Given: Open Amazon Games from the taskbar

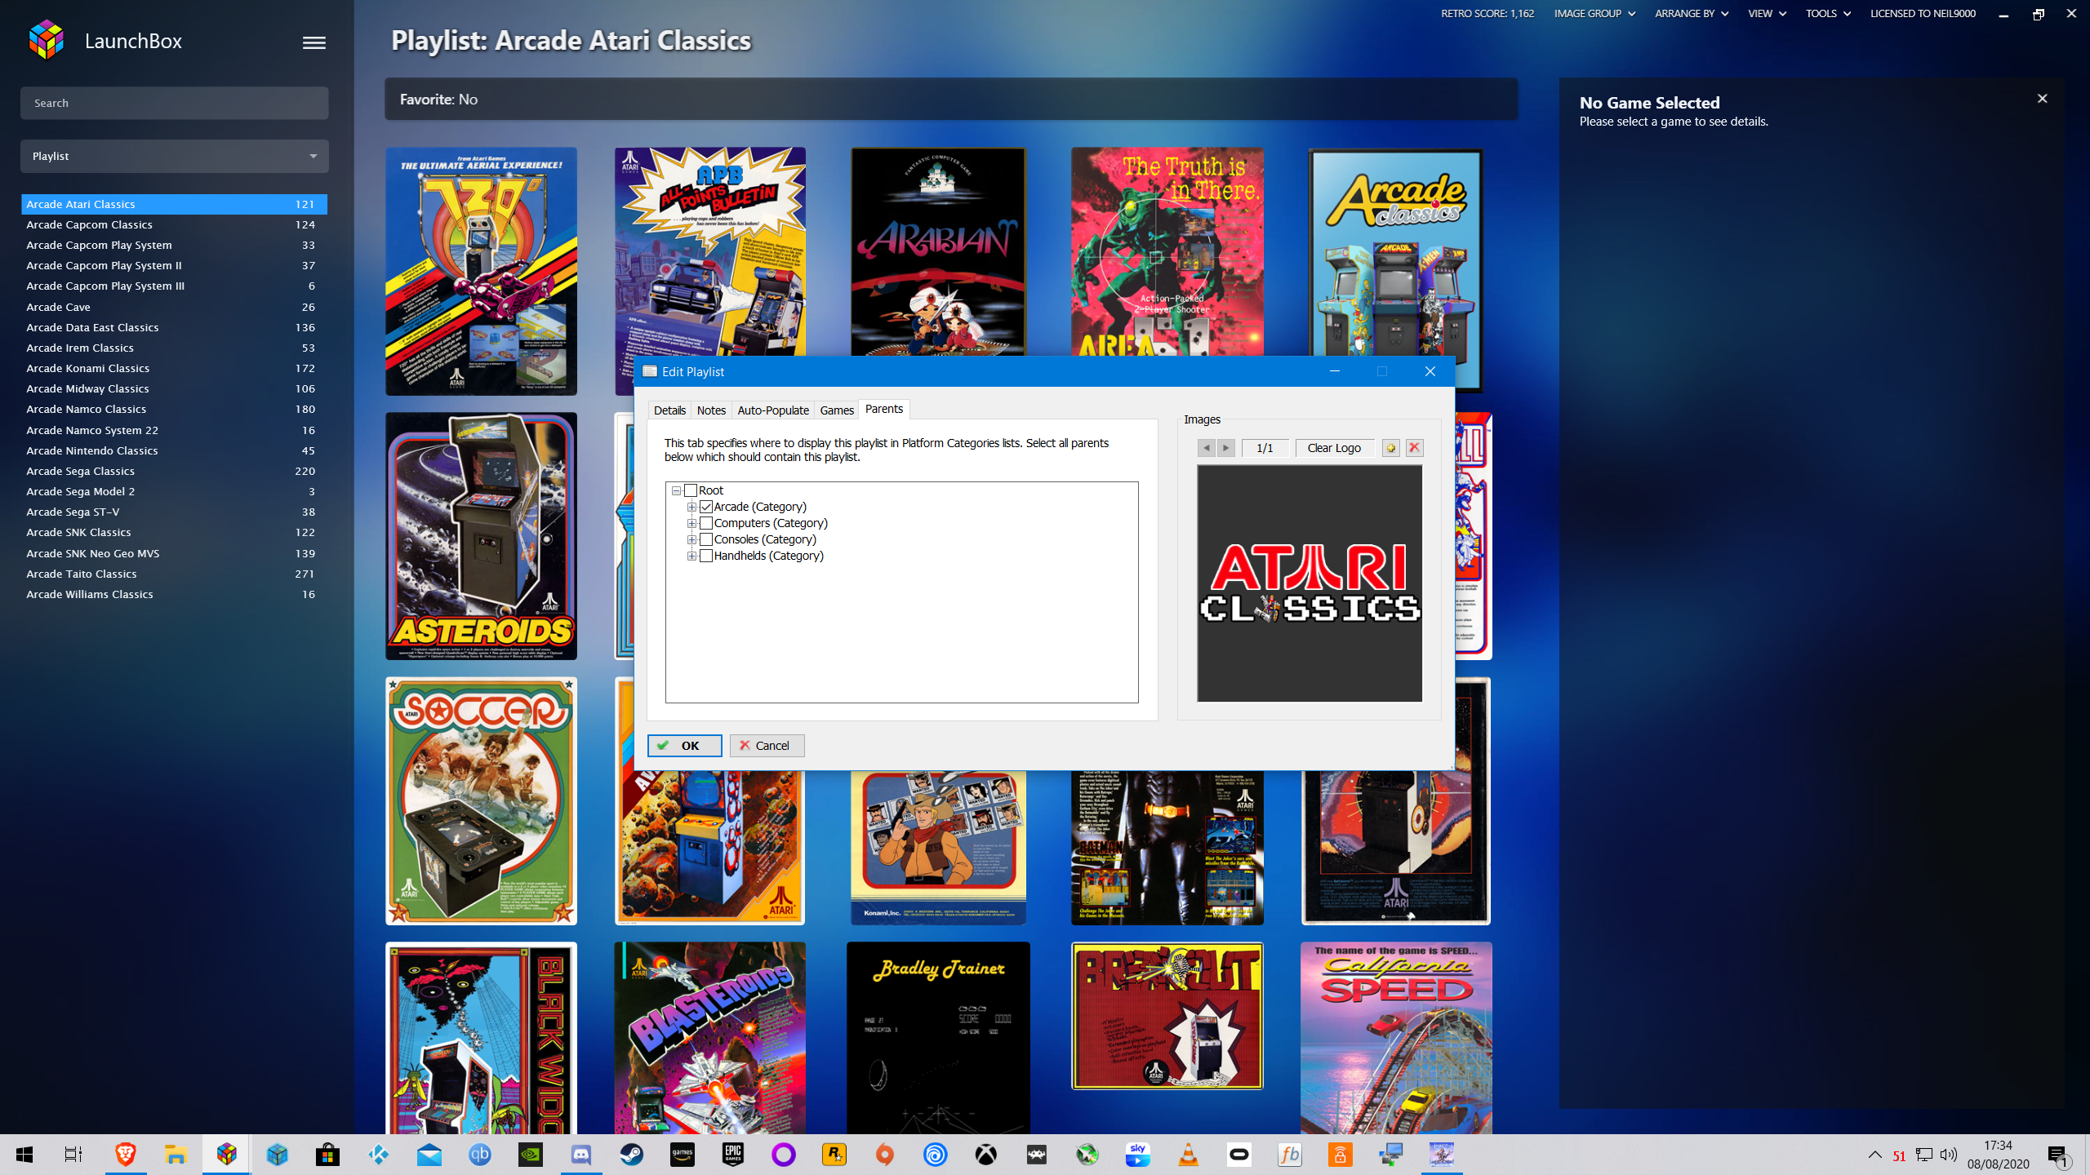Looking at the screenshot, I should coord(682,1154).
